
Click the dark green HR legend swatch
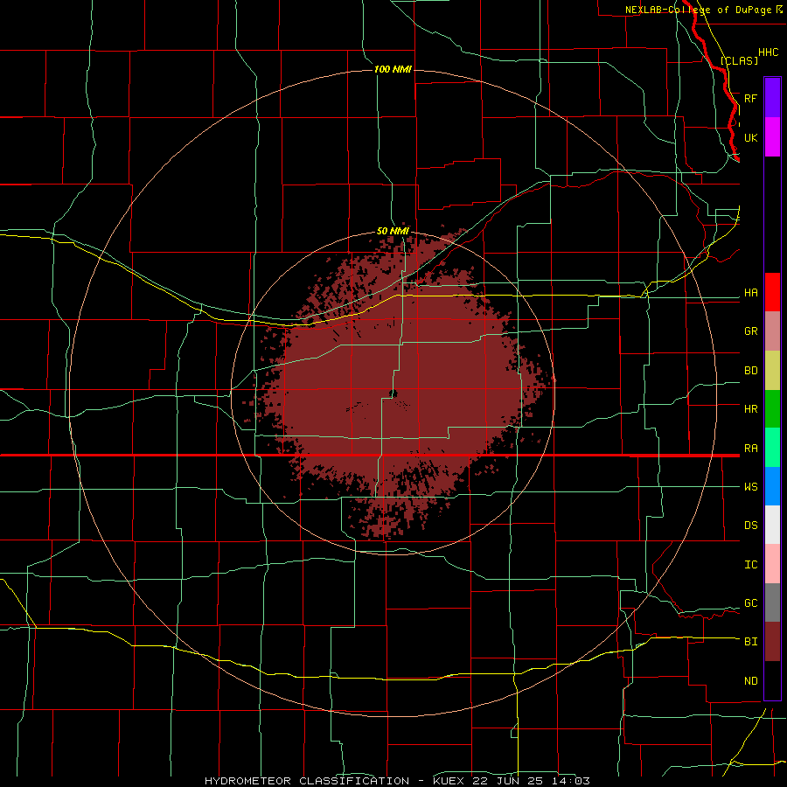[x=772, y=409]
